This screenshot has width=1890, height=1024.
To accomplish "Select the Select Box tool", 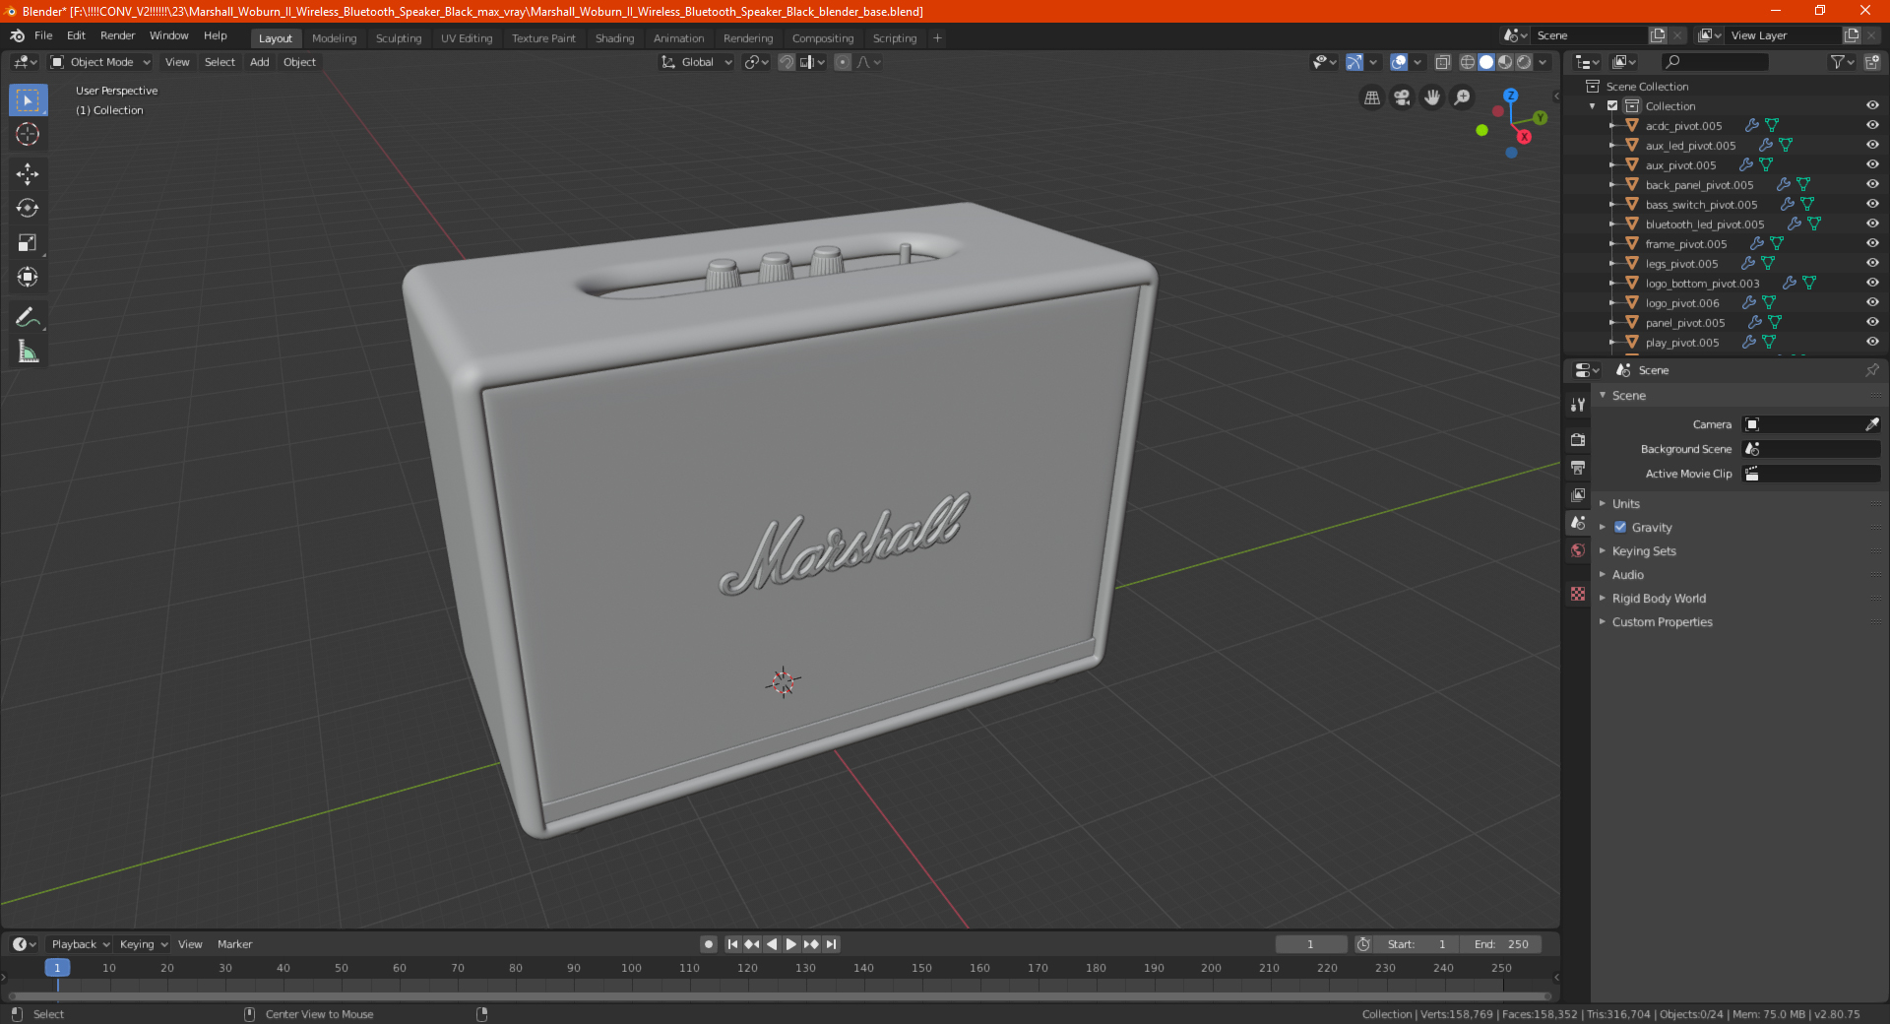I will tap(28, 100).
